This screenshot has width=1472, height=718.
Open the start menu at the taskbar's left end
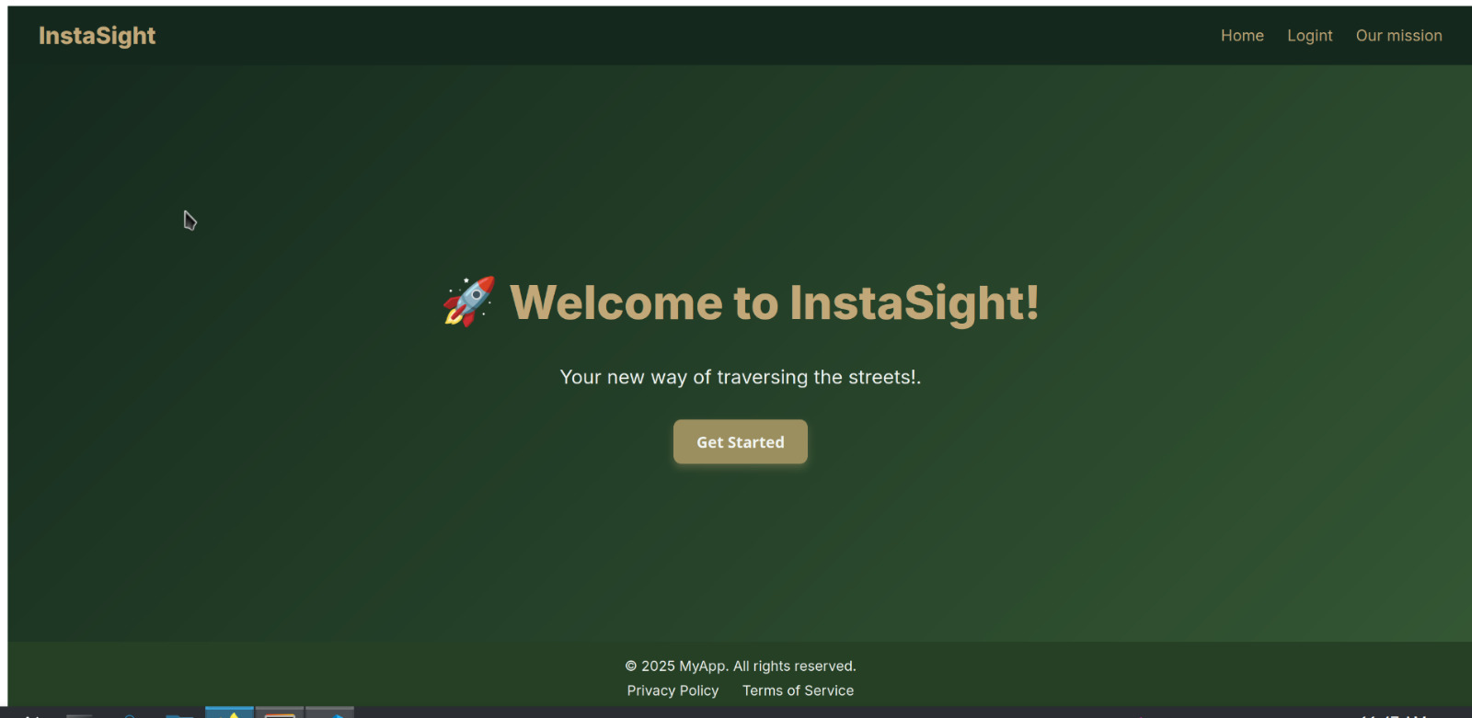31,714
